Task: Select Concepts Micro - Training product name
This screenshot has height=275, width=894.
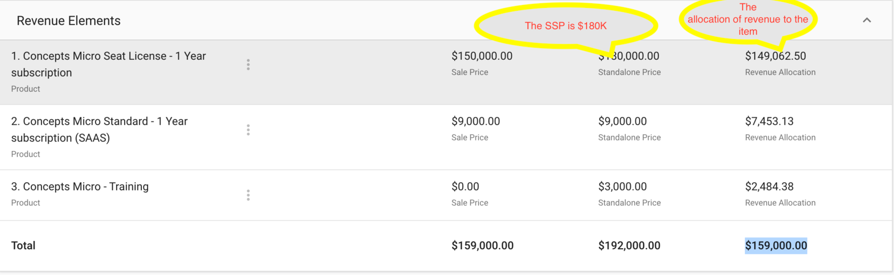Action: pos(80,187)
